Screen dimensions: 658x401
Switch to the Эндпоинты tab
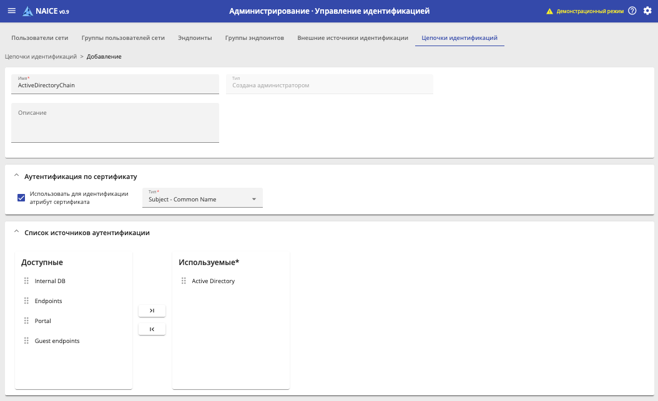pos(195,38)
